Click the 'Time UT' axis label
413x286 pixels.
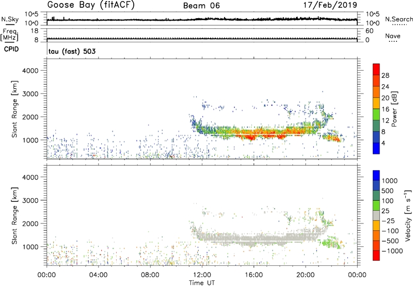click(x=202, y=283)
